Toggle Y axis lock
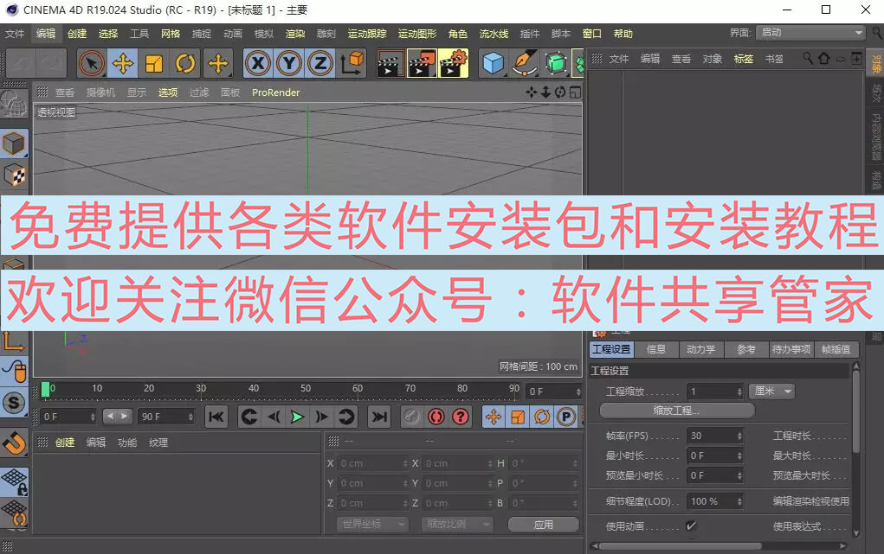 click(289, 63)
